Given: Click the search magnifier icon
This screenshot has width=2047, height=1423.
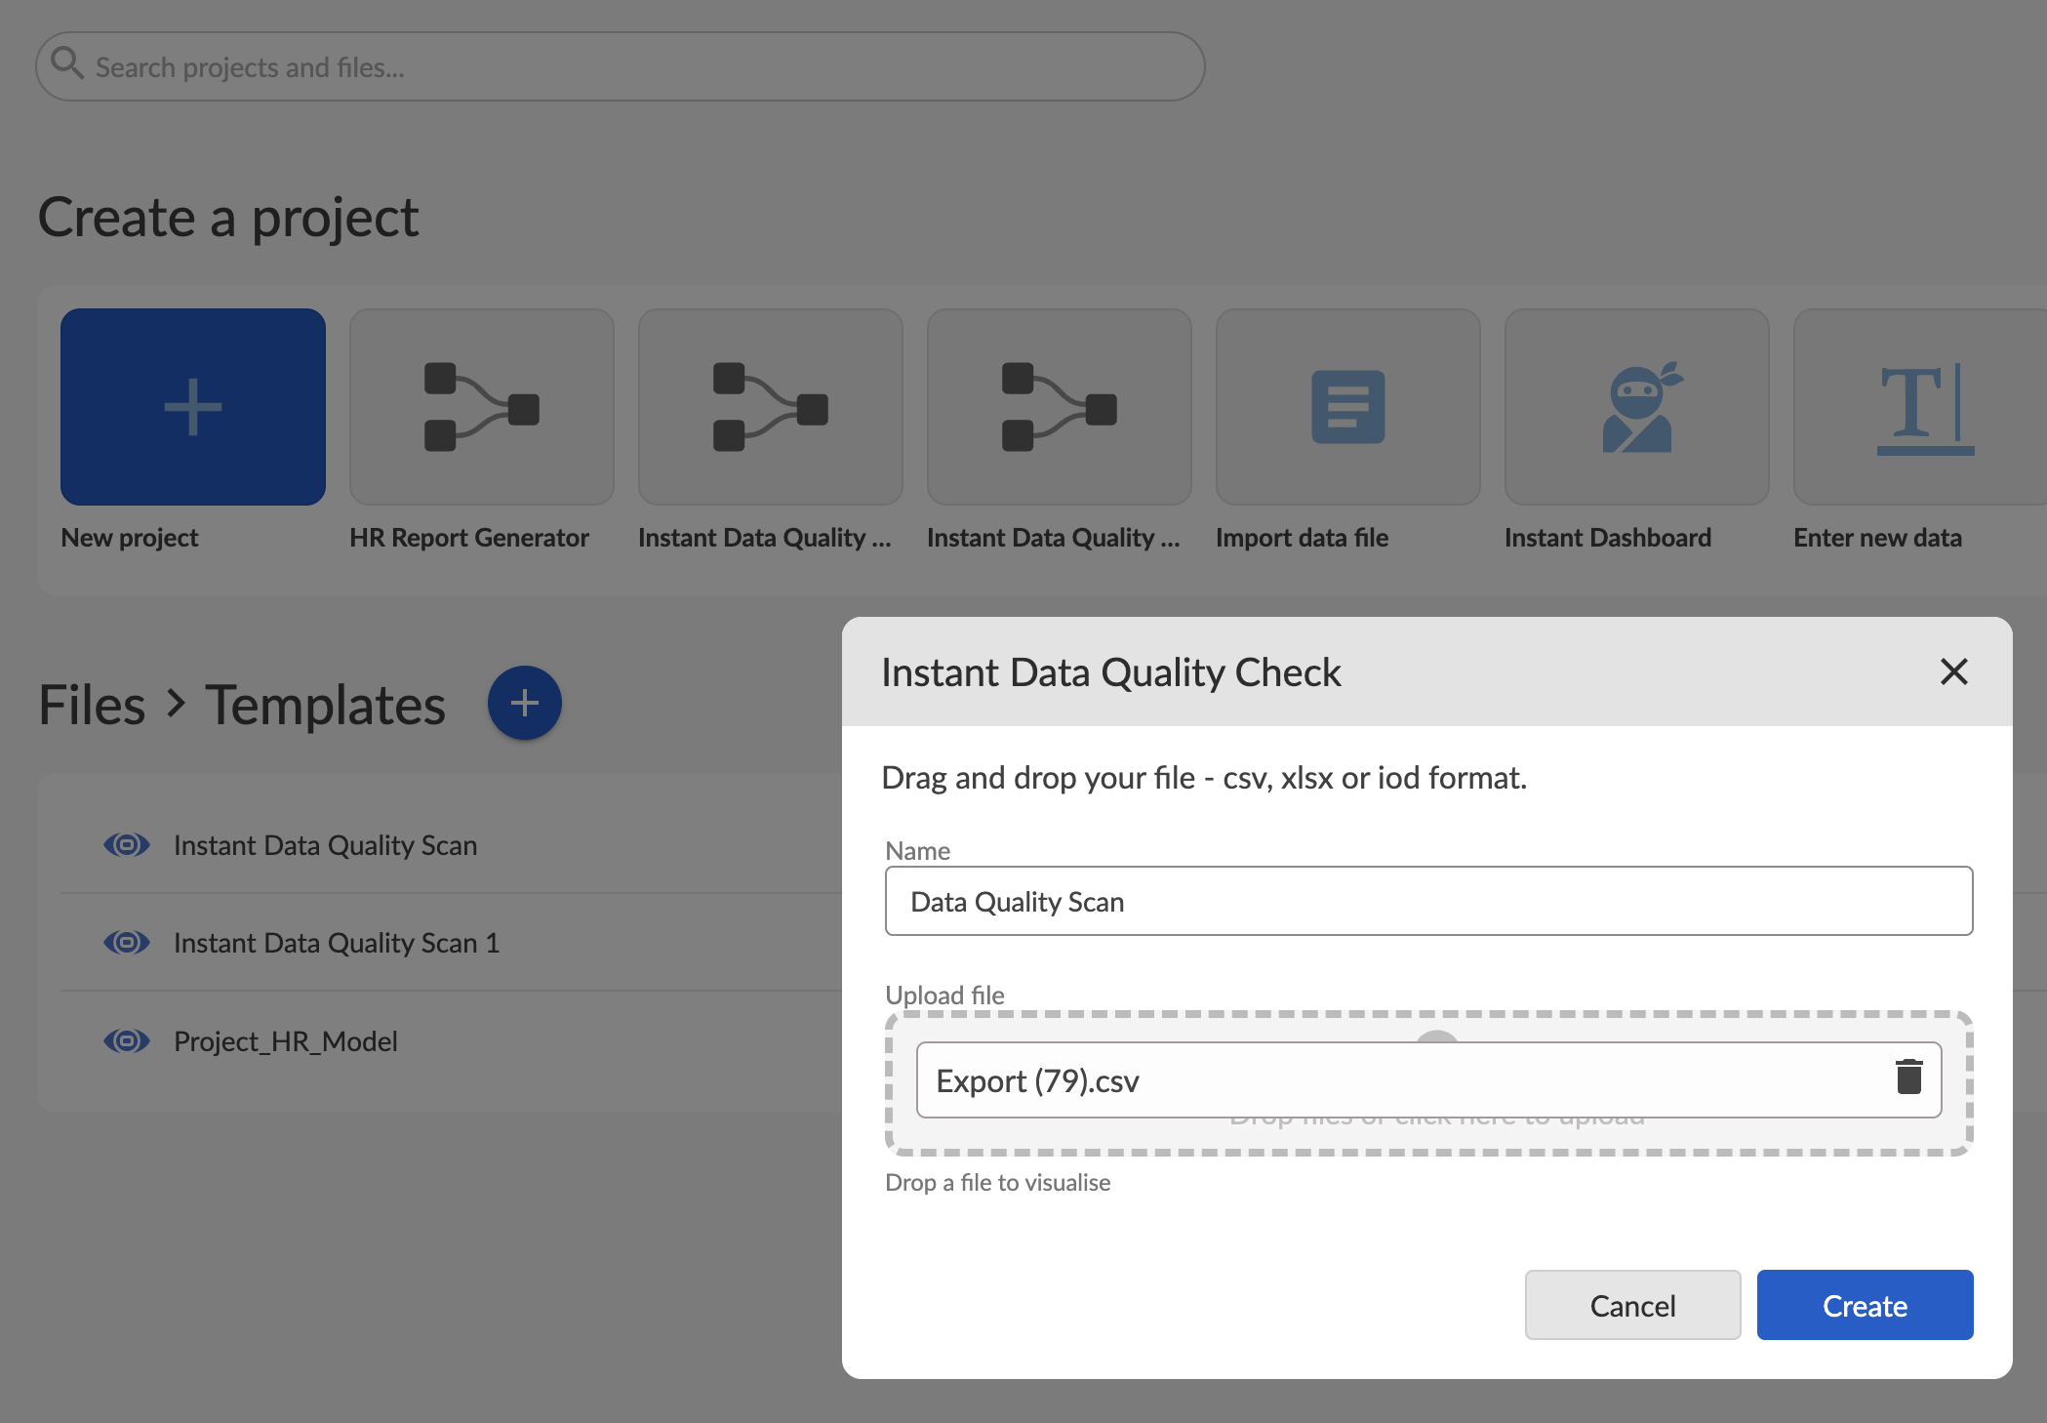Looking at the screenshot, I should 66,63.
